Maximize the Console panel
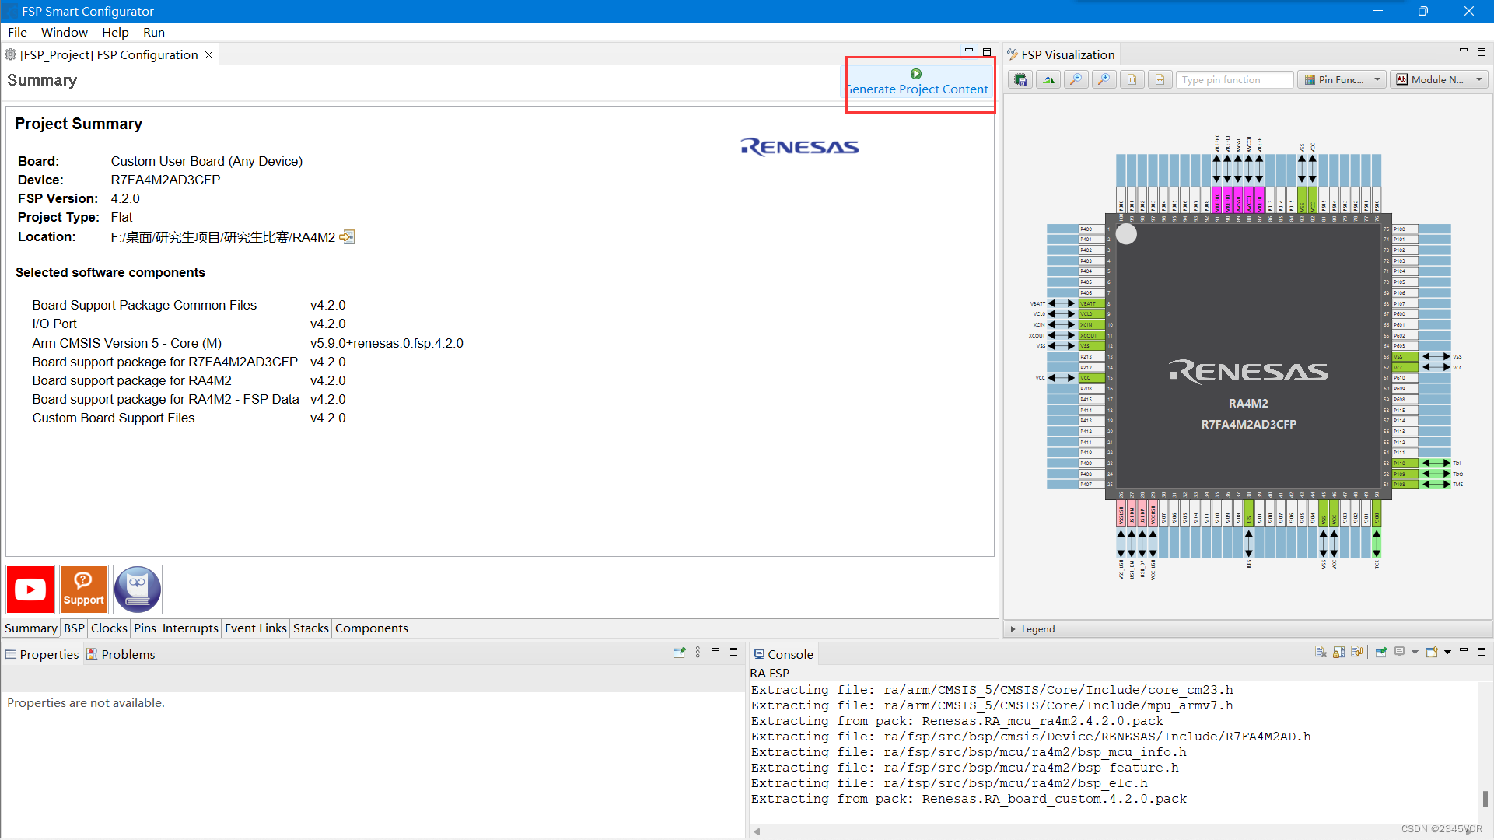This screenshot has width=1494, height=840. [x=1482, y=652]
